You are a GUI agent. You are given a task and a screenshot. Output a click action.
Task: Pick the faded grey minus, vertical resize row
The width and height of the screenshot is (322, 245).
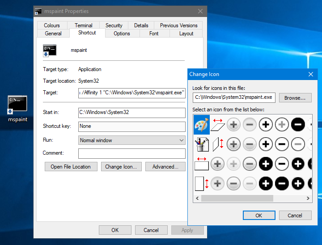(x=250, y=184)
